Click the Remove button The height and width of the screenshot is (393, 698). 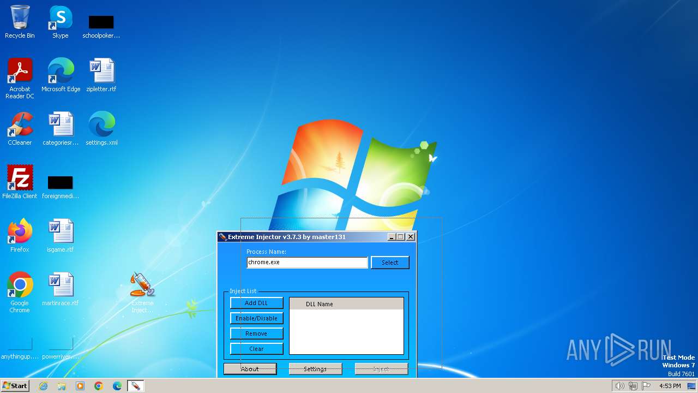tap(256, 334)
